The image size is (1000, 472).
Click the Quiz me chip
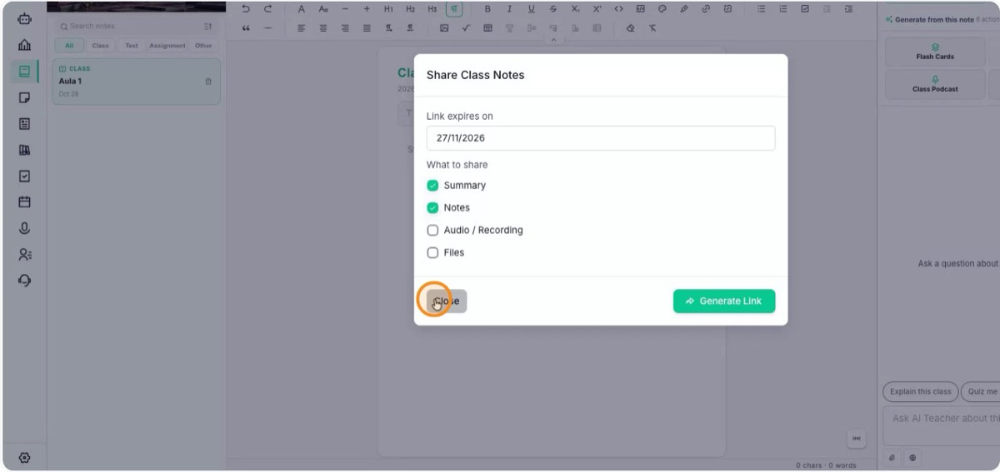[x=982, y=392]
